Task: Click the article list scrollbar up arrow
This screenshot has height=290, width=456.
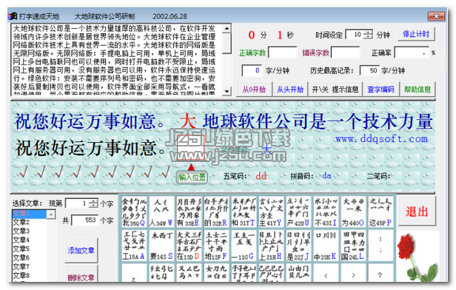Action: pyautogui.click(x=51, y=215)
